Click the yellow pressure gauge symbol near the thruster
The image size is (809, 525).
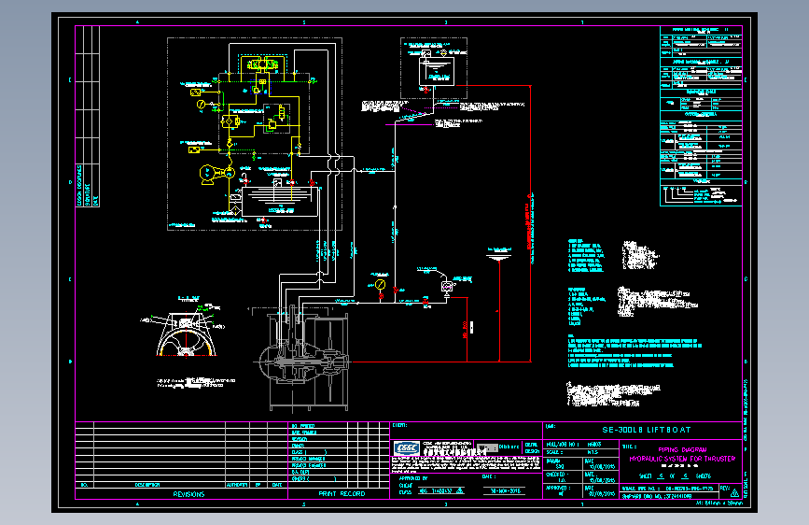click(x=381, y=285)
